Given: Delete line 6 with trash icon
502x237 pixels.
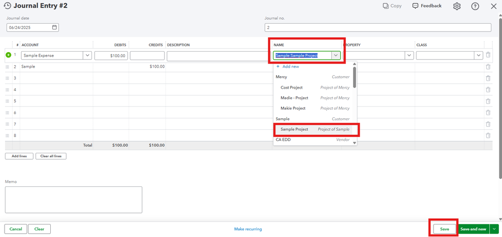Looking at the screenshot, I should click(488, 113).
